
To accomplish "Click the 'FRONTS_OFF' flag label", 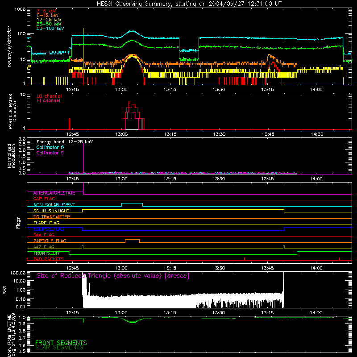I will (47, 253).
